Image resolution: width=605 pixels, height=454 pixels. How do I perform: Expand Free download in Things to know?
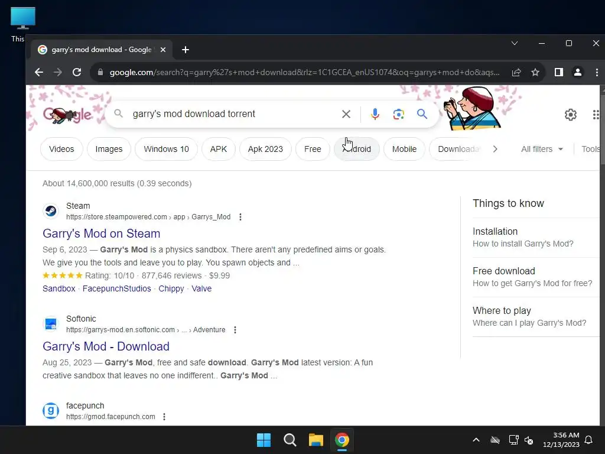tap(536, 277)
